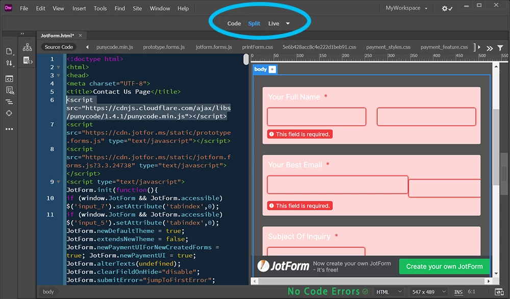Open related file payment_feature.css
The height and width of the screenshot is (299, 510).
coord(444,47)
